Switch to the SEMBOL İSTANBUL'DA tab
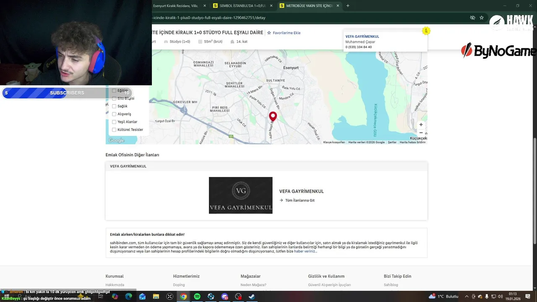The width and height of the screenshot is (537, 302). pos(242,5)
